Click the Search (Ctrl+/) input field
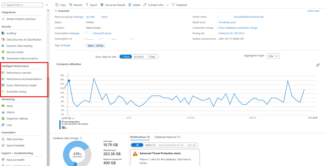Image resolution: width=325 pixels, height=166 pixels. [22, 4]
